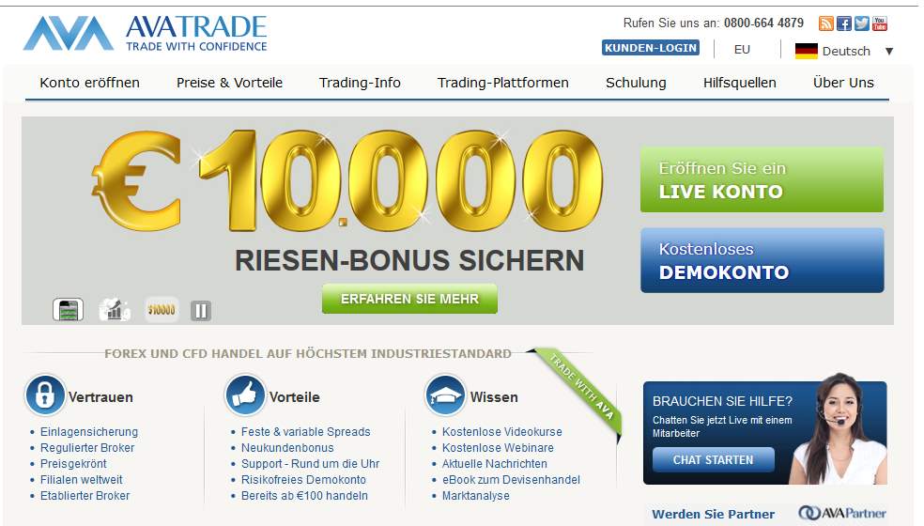The width and height of the screenshot is (924, 526).
Task: Open the Neukundenbonus link
Action: point(287,448)
